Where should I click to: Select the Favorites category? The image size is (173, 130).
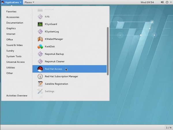[11, 12]
